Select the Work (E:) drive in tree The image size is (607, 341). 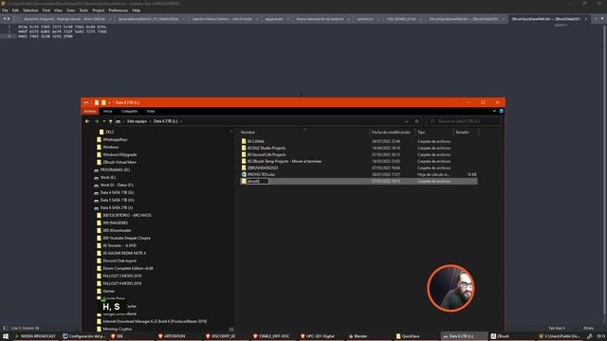pyautogui.click(x=108, y=177)
